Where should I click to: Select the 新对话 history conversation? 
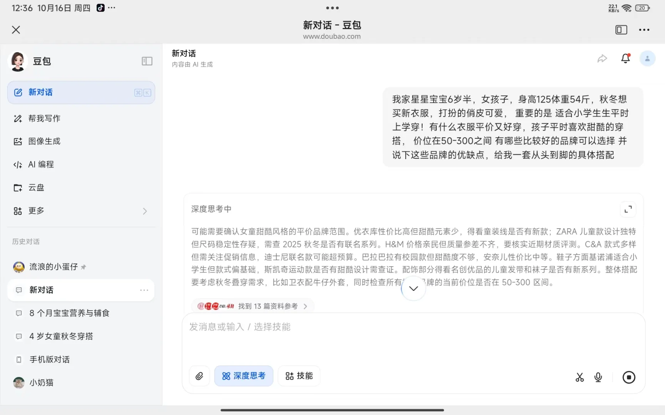(x=81, y=290)
